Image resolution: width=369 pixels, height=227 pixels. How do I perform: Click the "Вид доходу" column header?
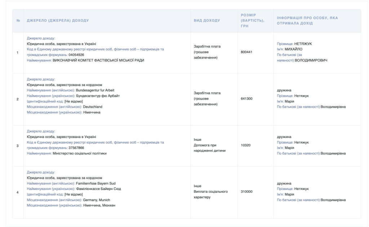pos(207,21)
